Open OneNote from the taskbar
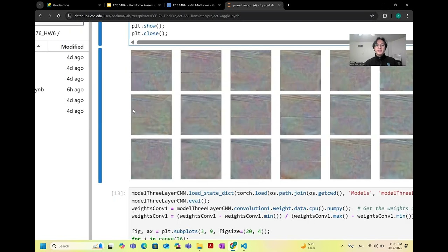 coord(222,246)
